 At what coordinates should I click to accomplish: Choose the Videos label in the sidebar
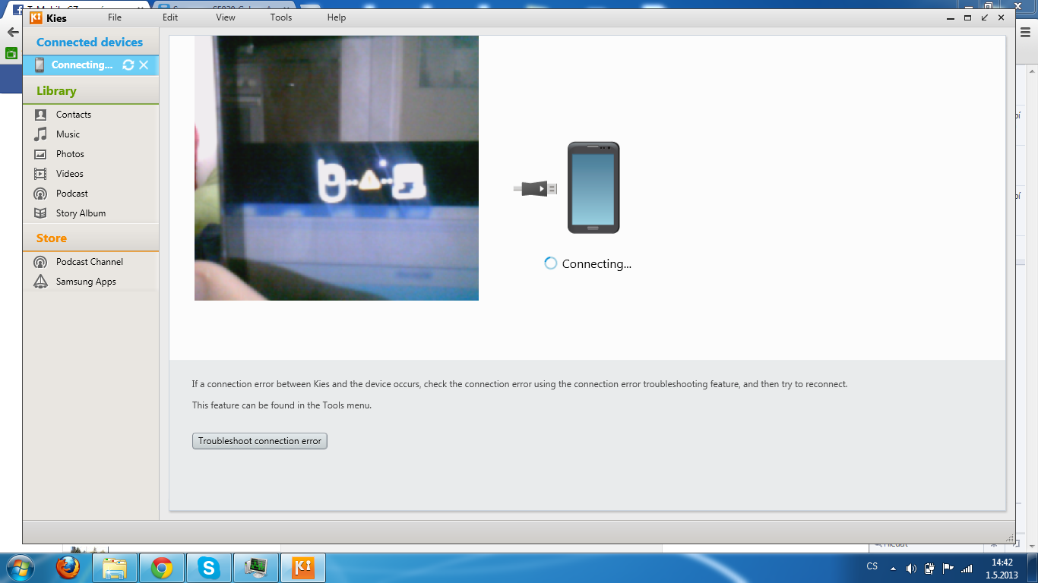click(x=70, y=174)
